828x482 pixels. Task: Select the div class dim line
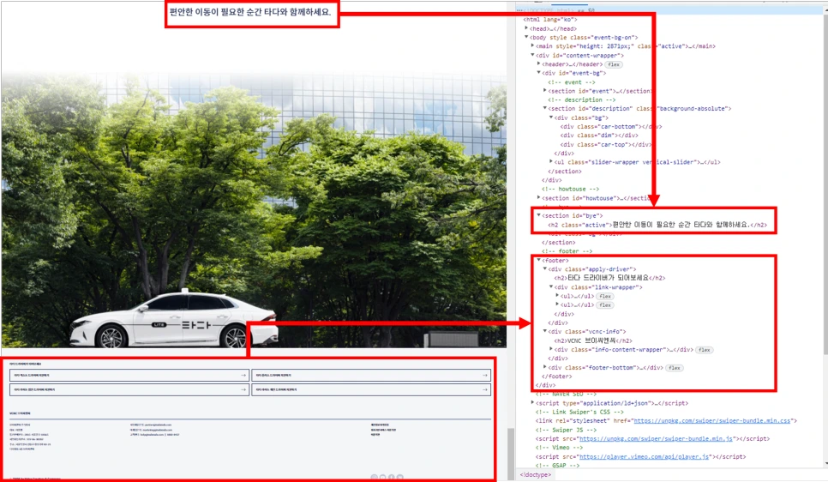599,136
